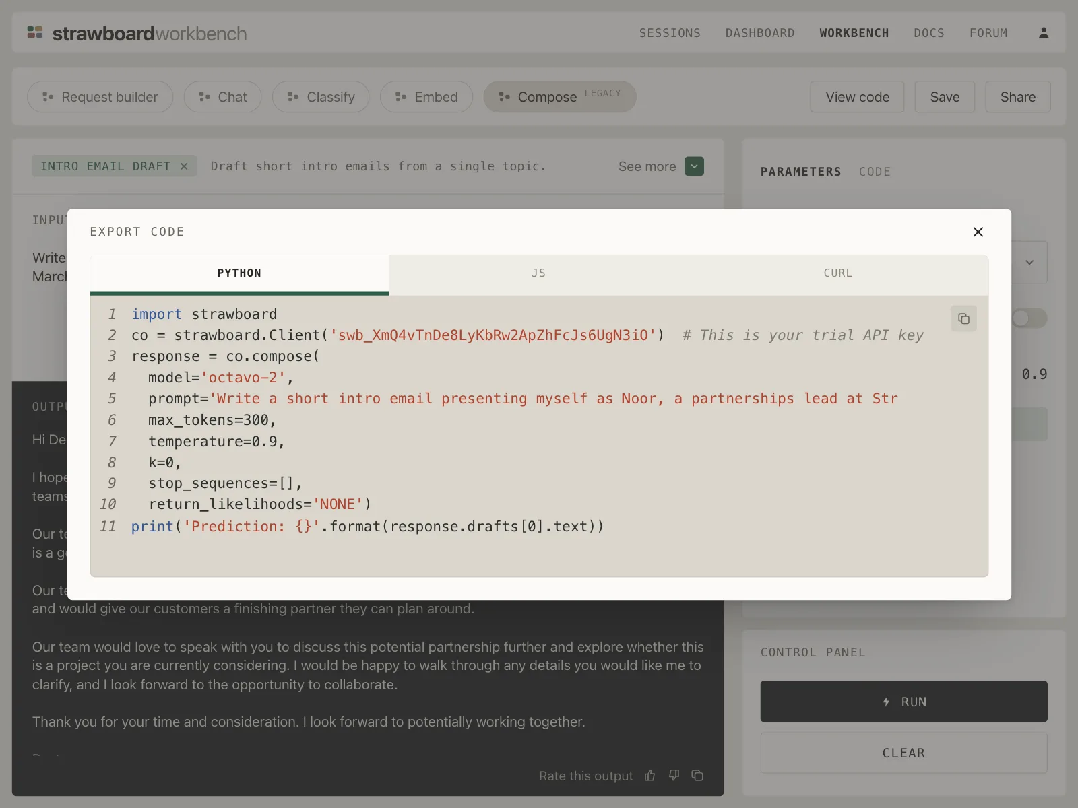
Task: Open WORKBENCH navigation item
Action: point(854,33)
